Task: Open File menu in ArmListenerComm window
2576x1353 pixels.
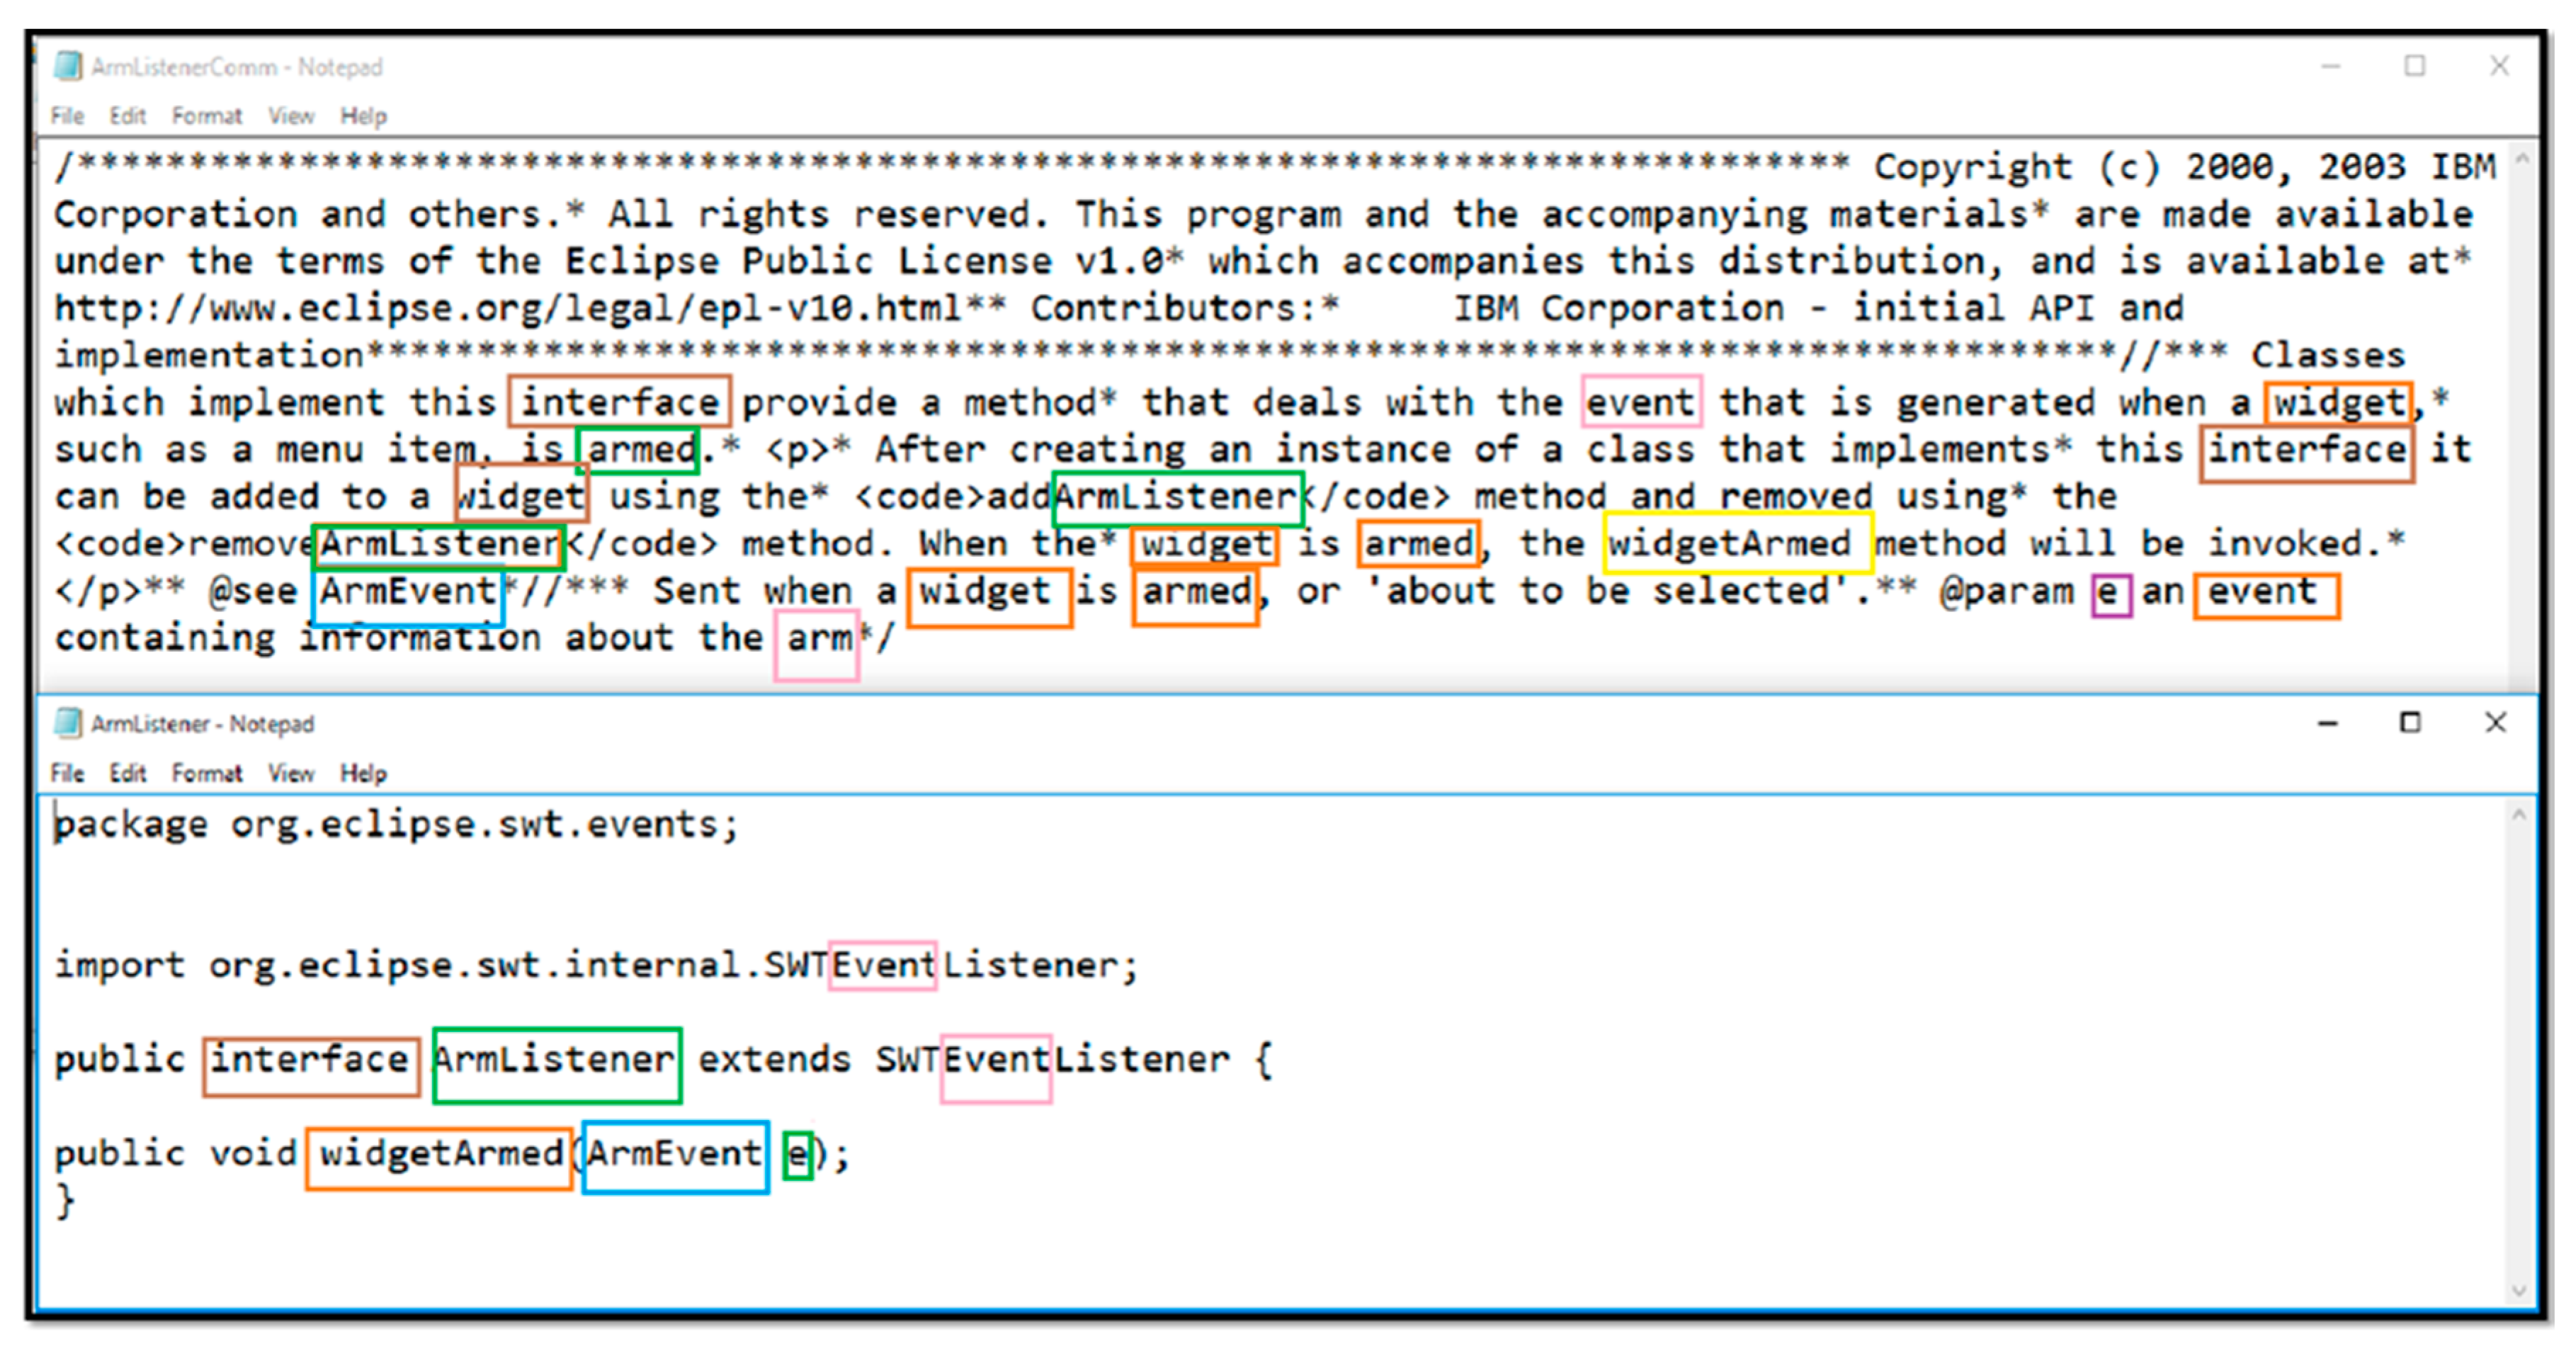Action: tap(67, 116)
